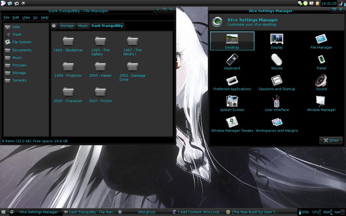Viewport: 346px width, 216px height.
Task: Switch to Morghus taskbar entry
Action: click(144, 212)
